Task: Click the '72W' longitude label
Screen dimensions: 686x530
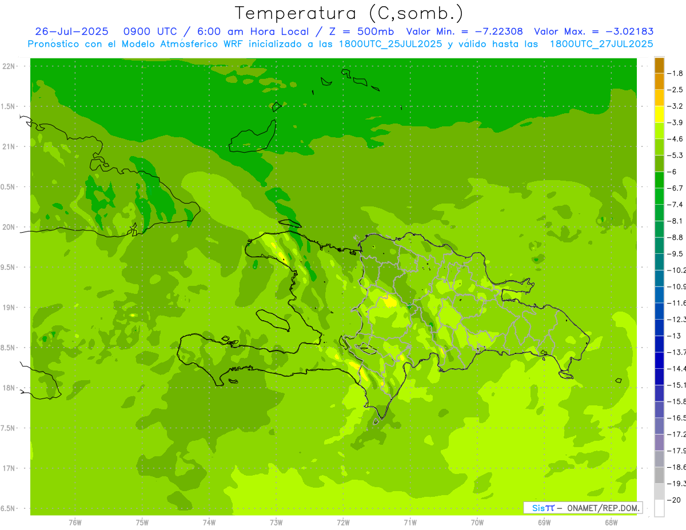Action: pyautogui.click(x=343, y=522)
